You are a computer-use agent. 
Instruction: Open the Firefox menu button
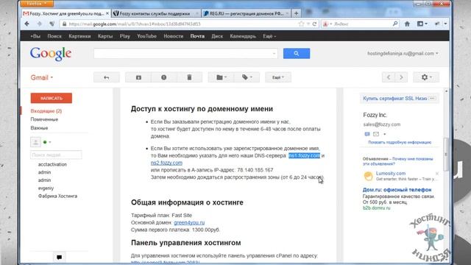coord(37,4)
